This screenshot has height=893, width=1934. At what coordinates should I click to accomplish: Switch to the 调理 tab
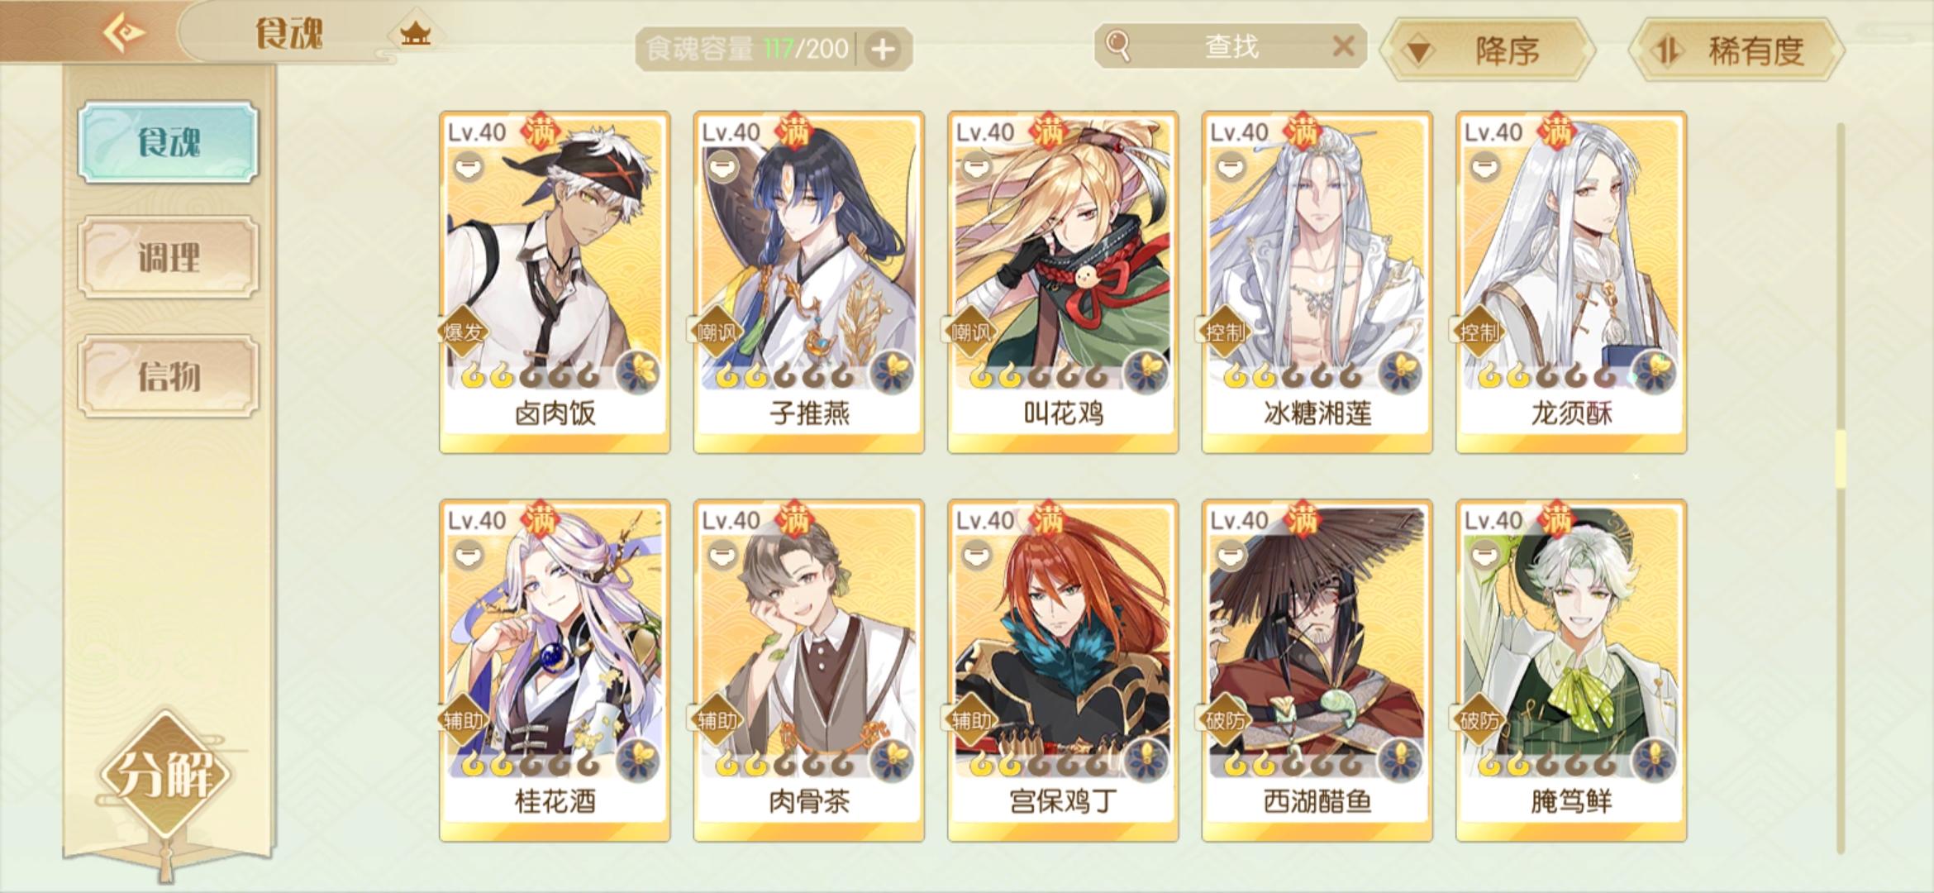(169, 257)
